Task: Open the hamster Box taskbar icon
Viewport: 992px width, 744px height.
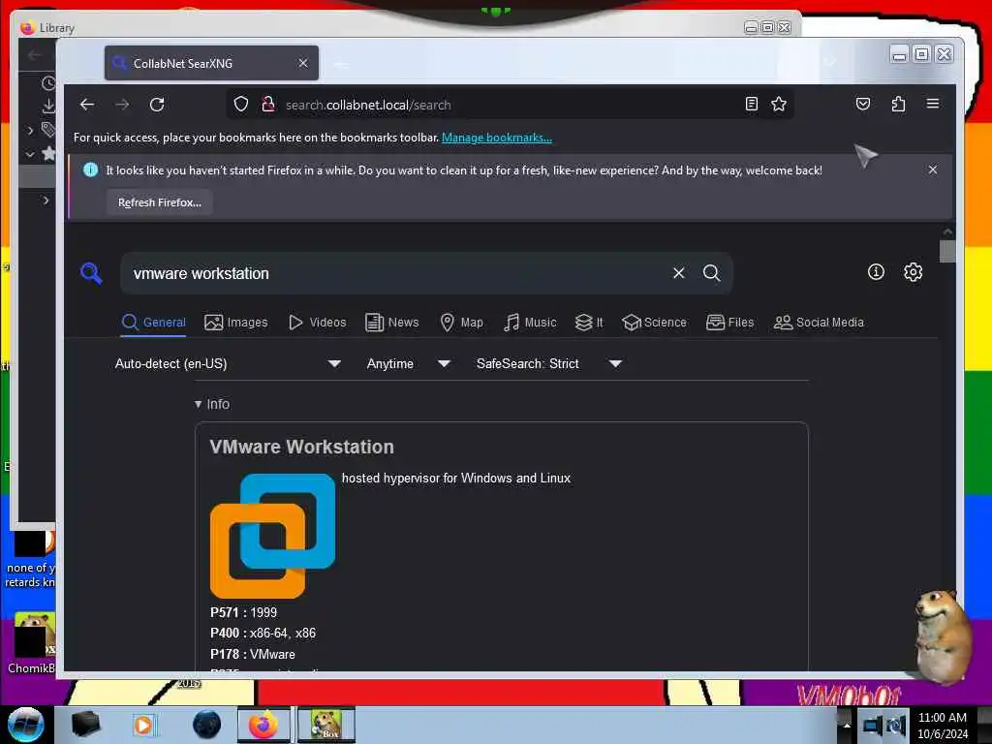Action: [326, 725]
